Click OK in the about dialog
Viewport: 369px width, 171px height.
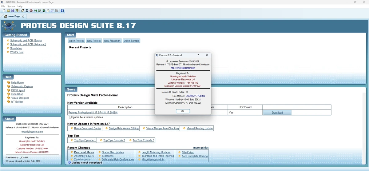pyautogui.click(x=183, y=111)
